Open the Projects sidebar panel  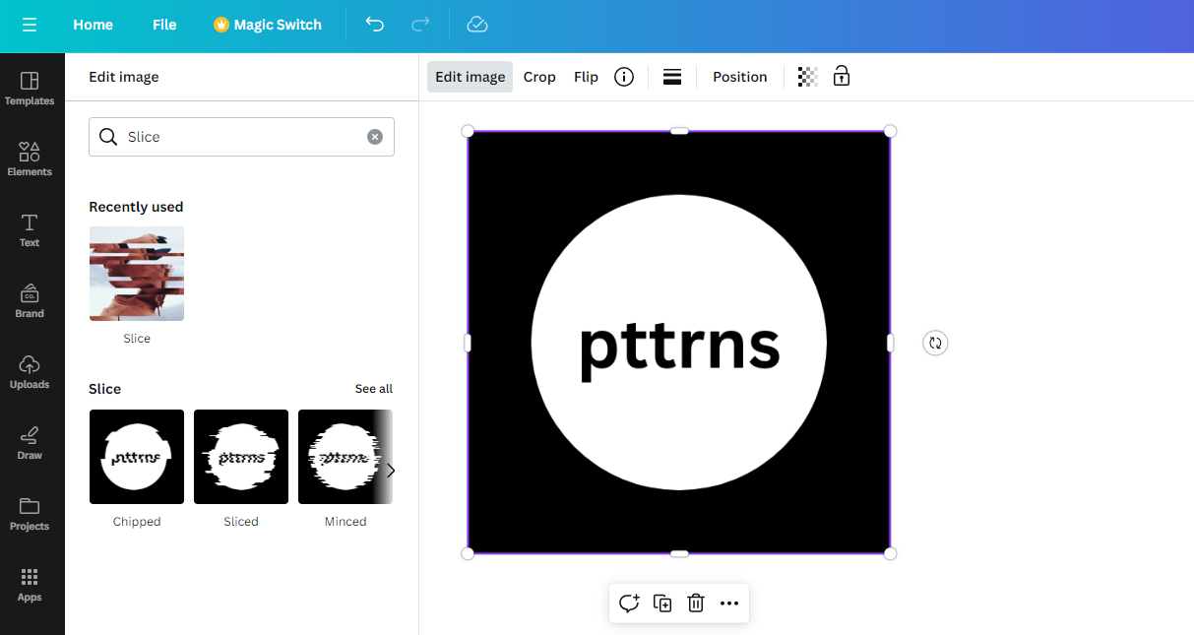click(30, 514)
